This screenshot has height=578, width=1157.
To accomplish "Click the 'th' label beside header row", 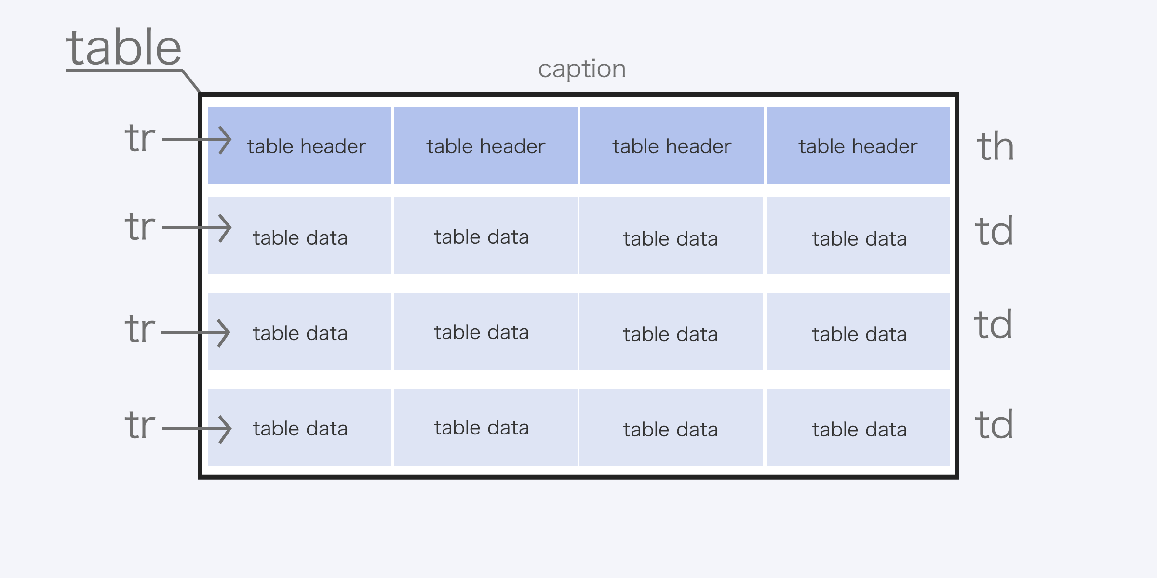I will click(x=995, y=146).
